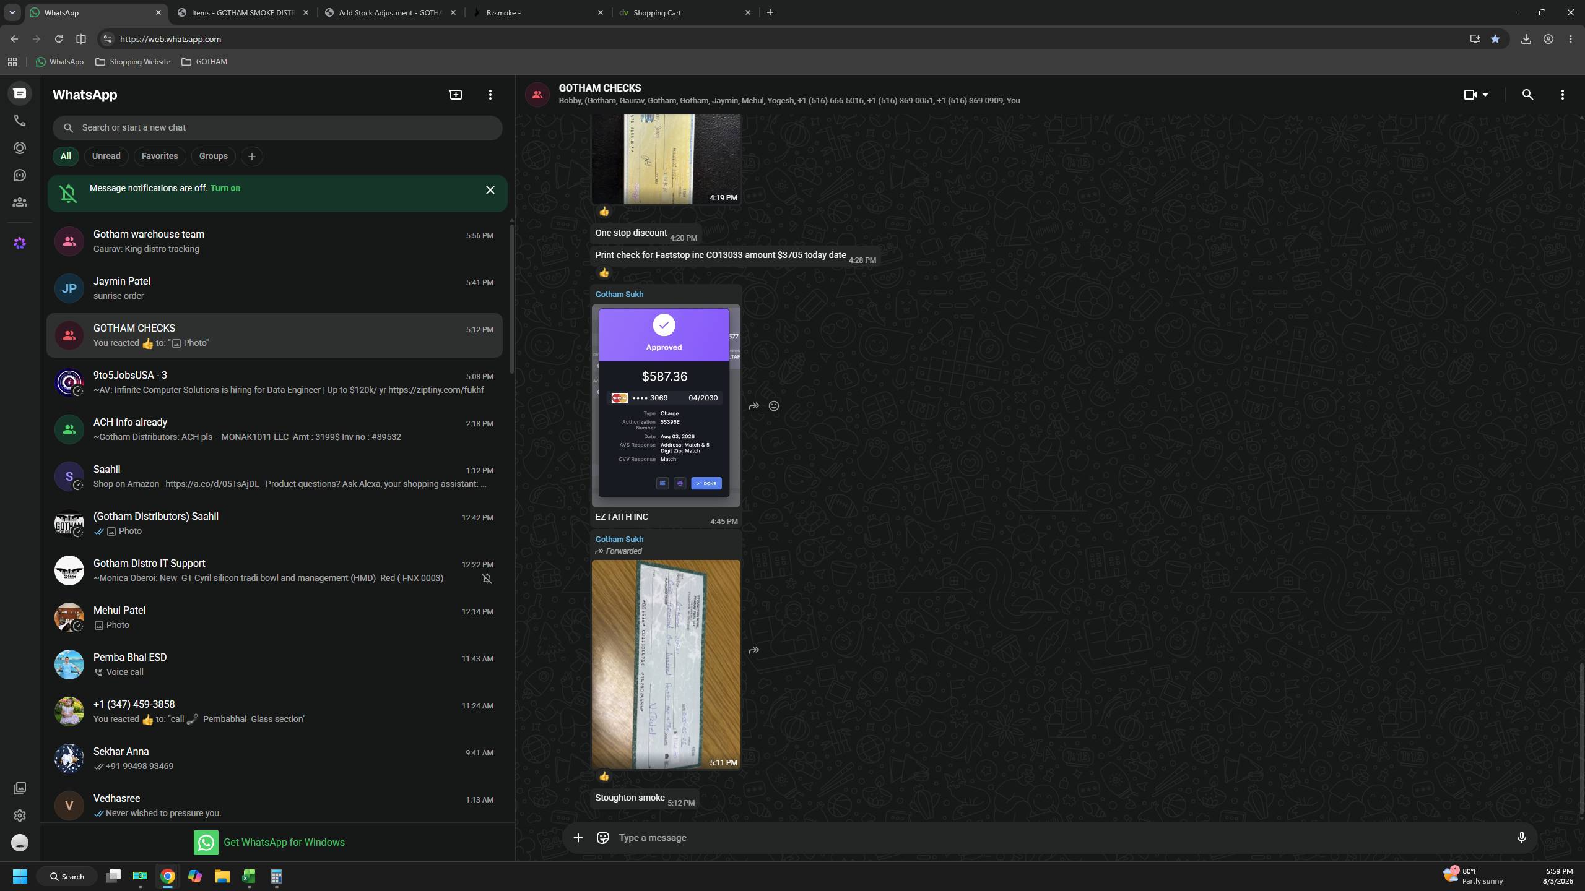Open the Chrome tab search dropdown
The width and height of the screenshot is (1585, 891).
tap(12, 12)
